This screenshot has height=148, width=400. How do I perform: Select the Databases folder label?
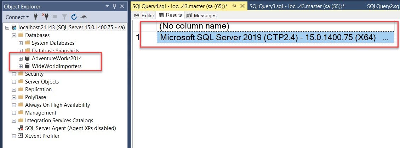pyautogui.click(x=37, y=35)
